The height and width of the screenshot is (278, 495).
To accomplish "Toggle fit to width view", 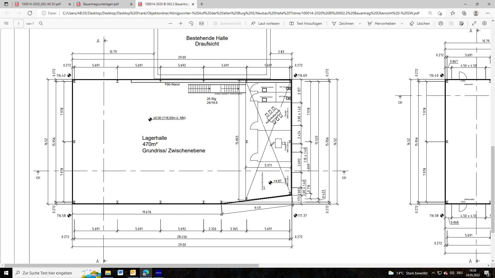I will coord(202,23).
